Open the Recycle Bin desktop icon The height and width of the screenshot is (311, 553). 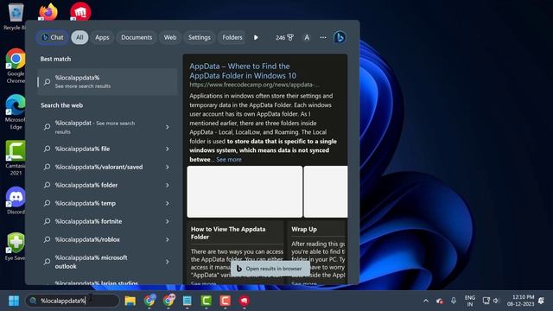[16, 16]
